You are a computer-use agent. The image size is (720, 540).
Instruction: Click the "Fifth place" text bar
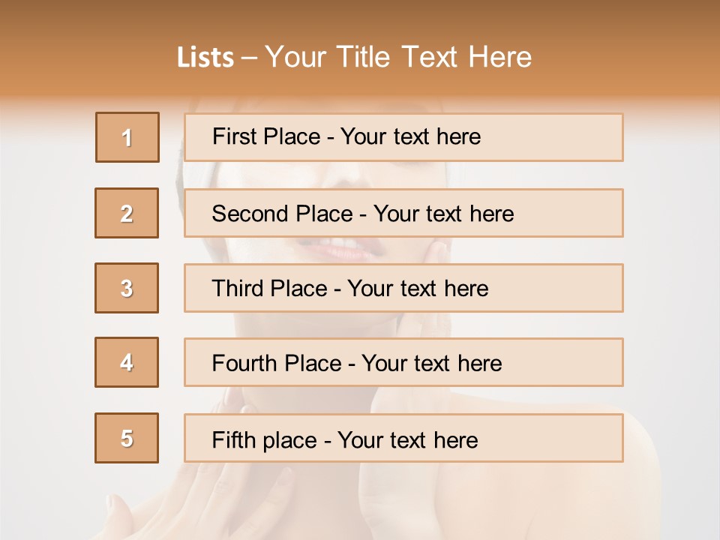(x=403, y=438)
